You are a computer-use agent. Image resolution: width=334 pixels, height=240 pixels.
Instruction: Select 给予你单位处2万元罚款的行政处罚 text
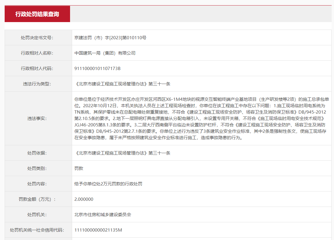[x=108, y=184]
